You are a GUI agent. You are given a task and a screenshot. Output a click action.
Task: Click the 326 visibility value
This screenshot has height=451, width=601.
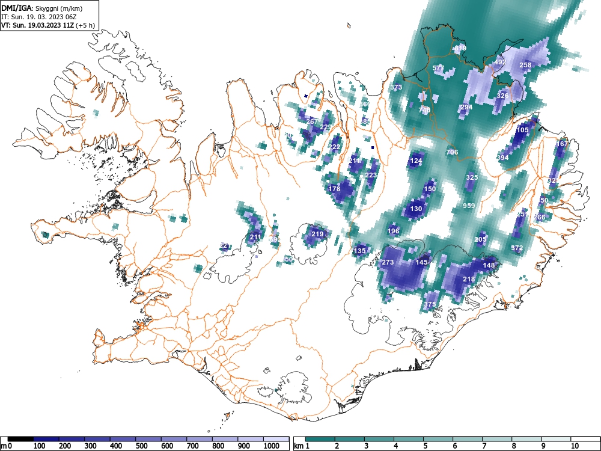502,96
